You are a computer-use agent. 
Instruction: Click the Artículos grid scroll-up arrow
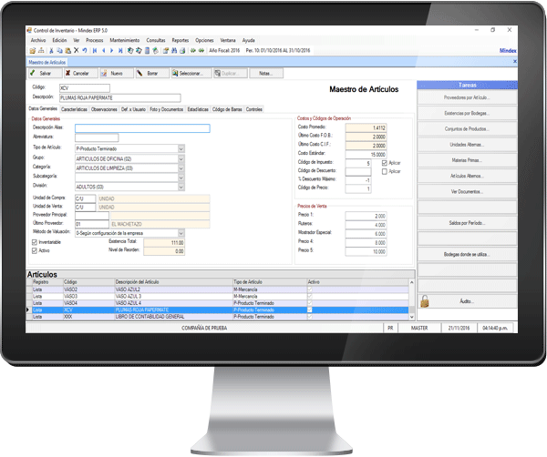[412, 282]
